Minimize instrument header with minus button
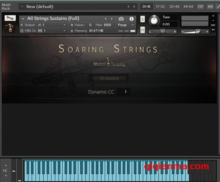Image resolution: width=220 pixels, height=182 pixels. click(x=213, y=21)
